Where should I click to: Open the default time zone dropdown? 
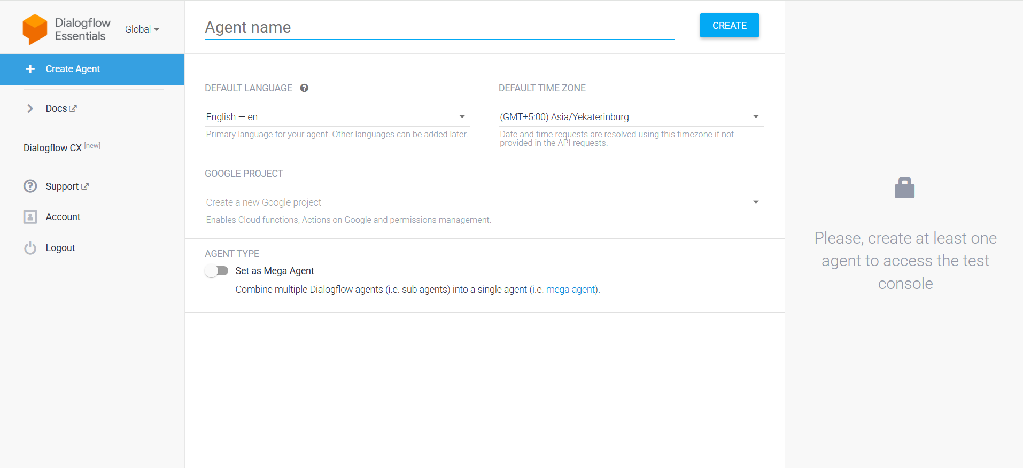[630, 117]
